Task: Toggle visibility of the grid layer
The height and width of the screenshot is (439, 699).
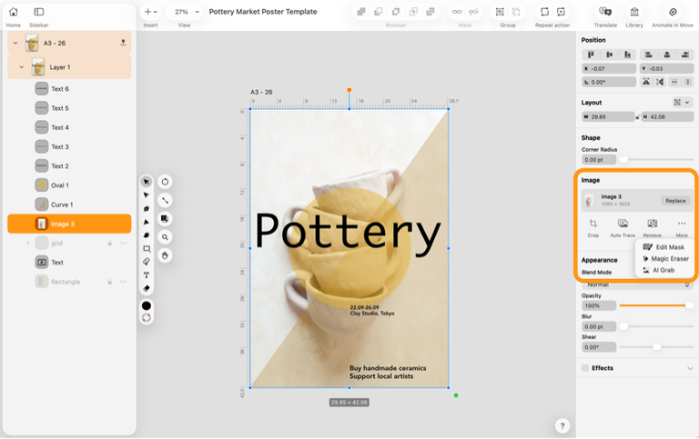Action: pyautogui.click(x=124, y=243)
